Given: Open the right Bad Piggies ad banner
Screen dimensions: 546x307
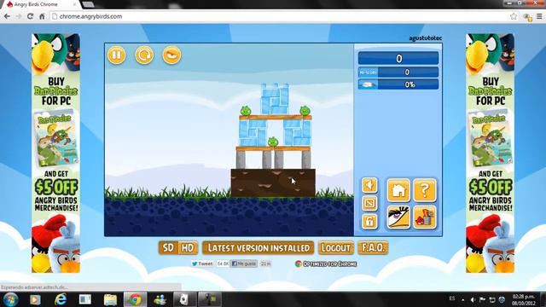Looking at the screenshot, I should [x=491, y=153].
